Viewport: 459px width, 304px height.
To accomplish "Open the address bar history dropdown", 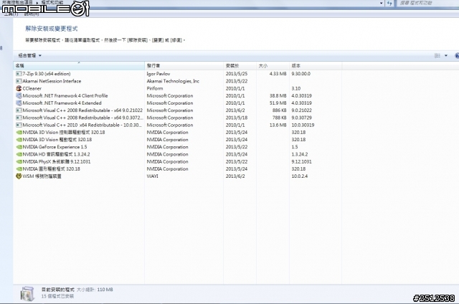I will pyautogui.click(x=381, y=3).
